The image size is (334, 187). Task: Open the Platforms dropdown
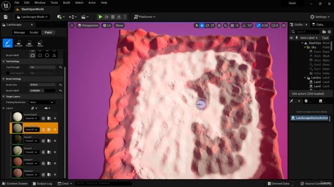coord(145,17)
